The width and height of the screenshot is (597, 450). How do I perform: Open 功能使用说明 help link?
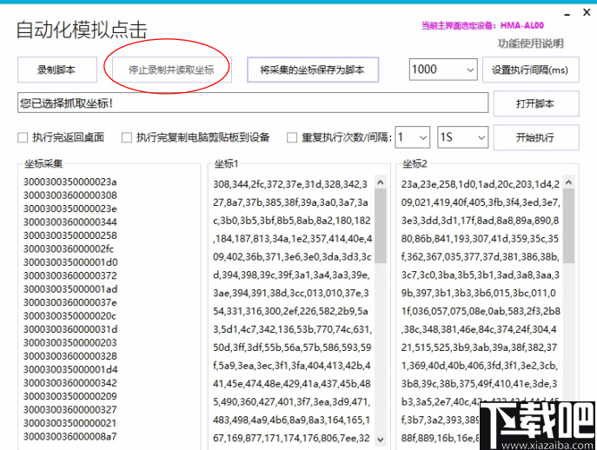530,43
